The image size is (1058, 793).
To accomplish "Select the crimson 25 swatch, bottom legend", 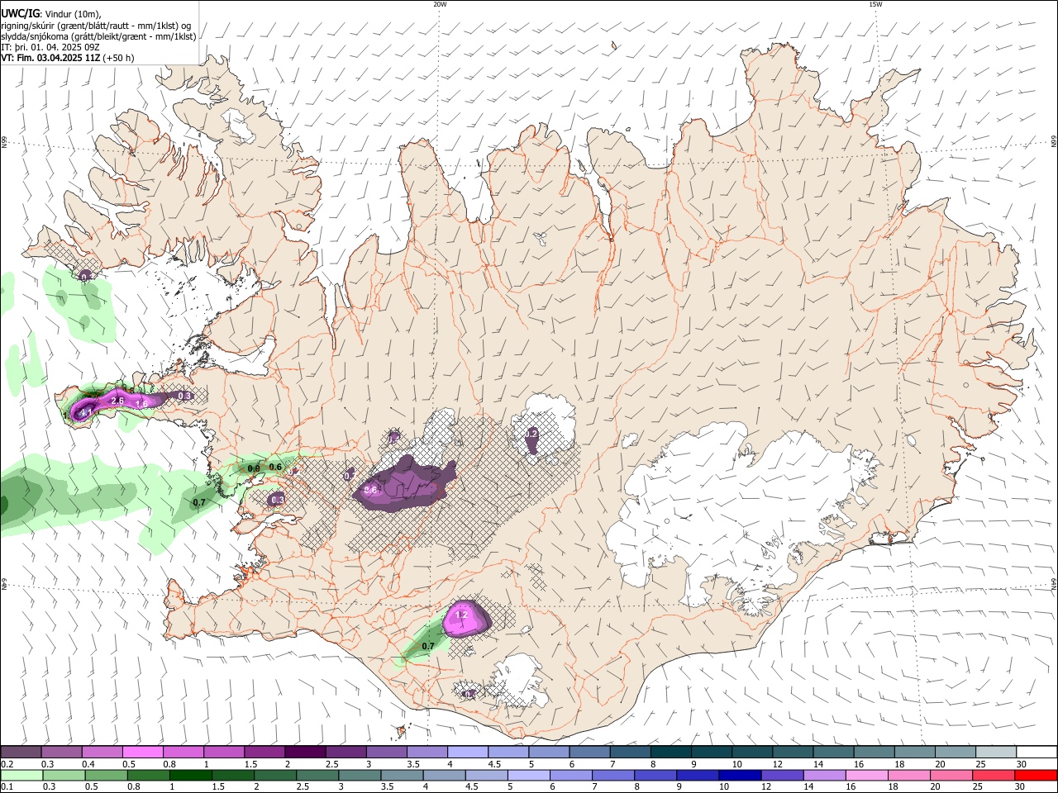I will (x=994, y=775).
